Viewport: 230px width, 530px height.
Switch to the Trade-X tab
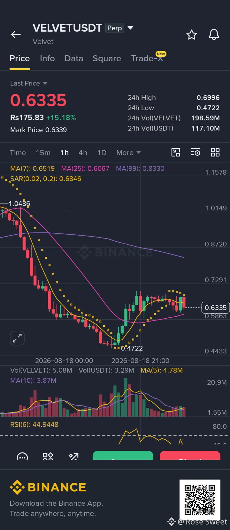pos(147,58)
